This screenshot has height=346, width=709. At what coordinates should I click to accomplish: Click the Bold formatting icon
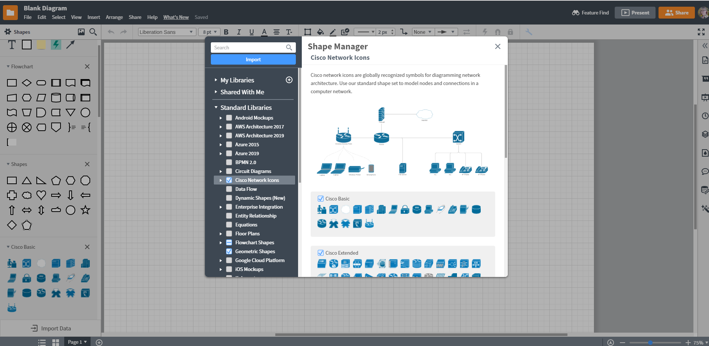(226, 32)
